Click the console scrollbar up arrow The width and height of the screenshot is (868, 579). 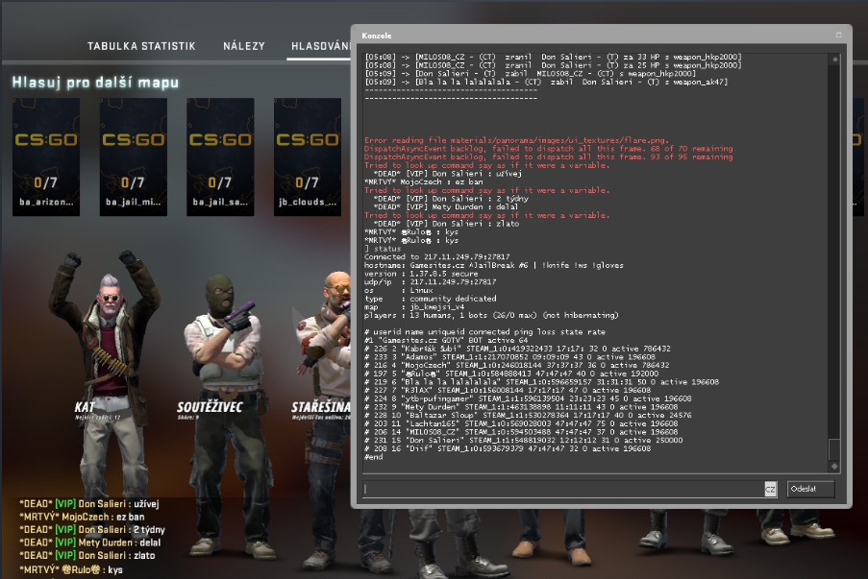pos(834,58)
